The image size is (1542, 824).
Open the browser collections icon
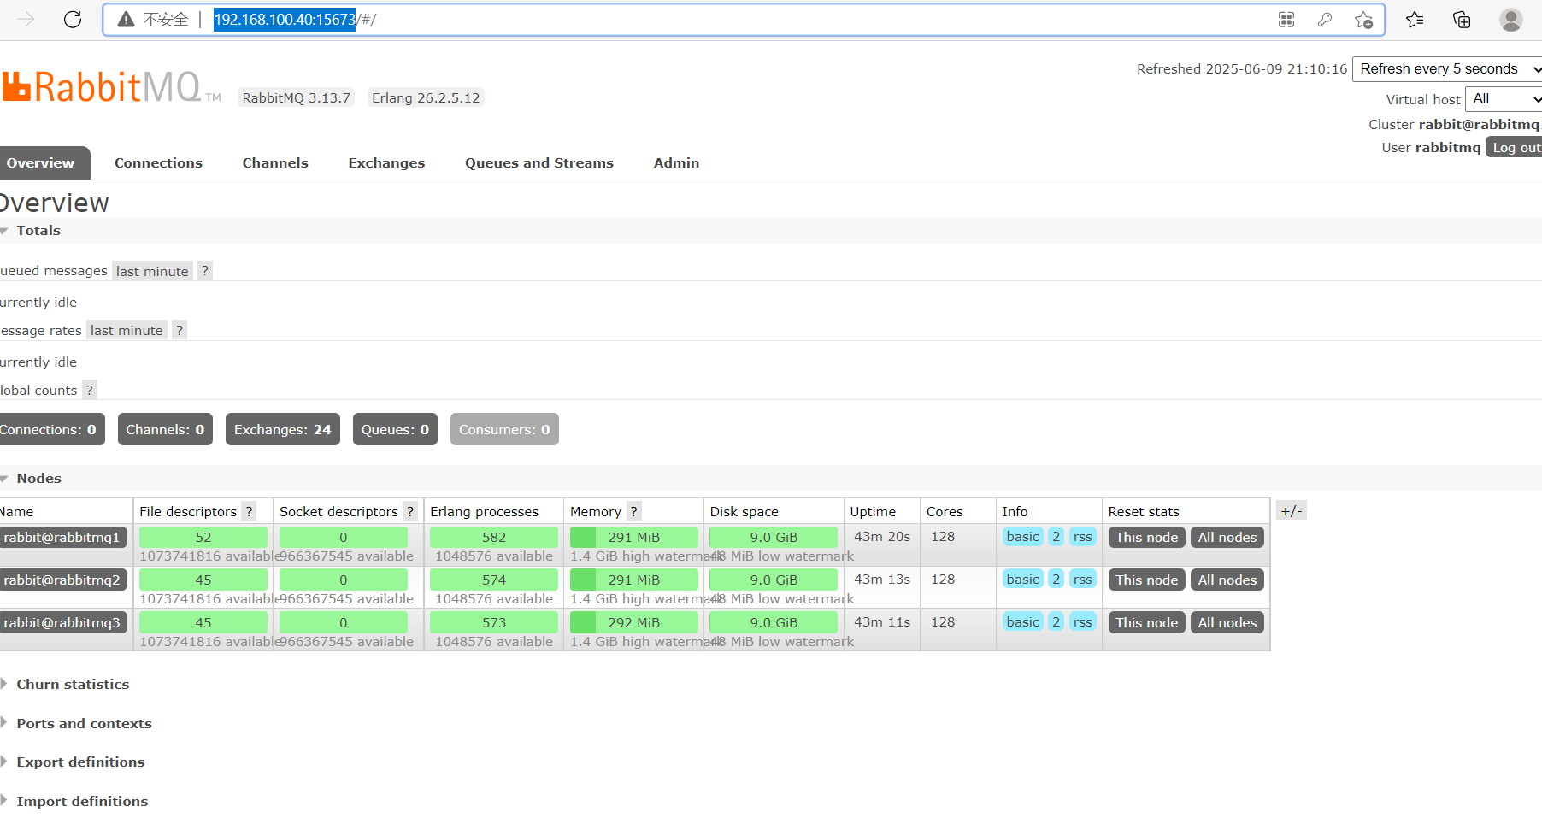pos(1462,20)
